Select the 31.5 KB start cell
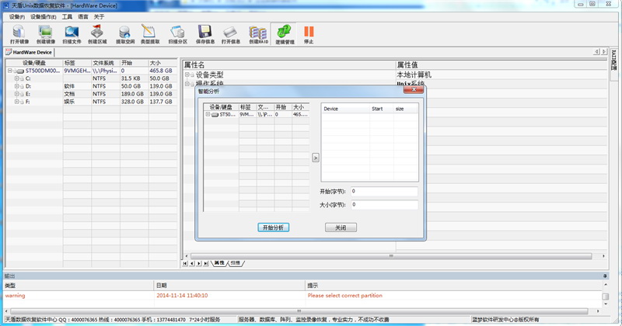Image resolution: width=622 pixels, height=326 pixels. click(x=134, y=78)
